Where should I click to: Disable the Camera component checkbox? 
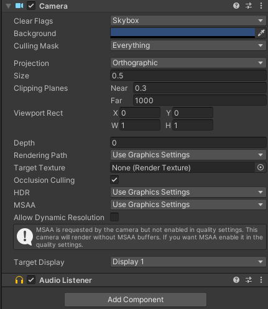click(31, 6)
